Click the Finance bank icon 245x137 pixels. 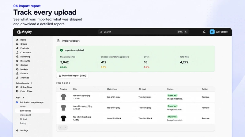pyautogui.click(x=17, y=73)
